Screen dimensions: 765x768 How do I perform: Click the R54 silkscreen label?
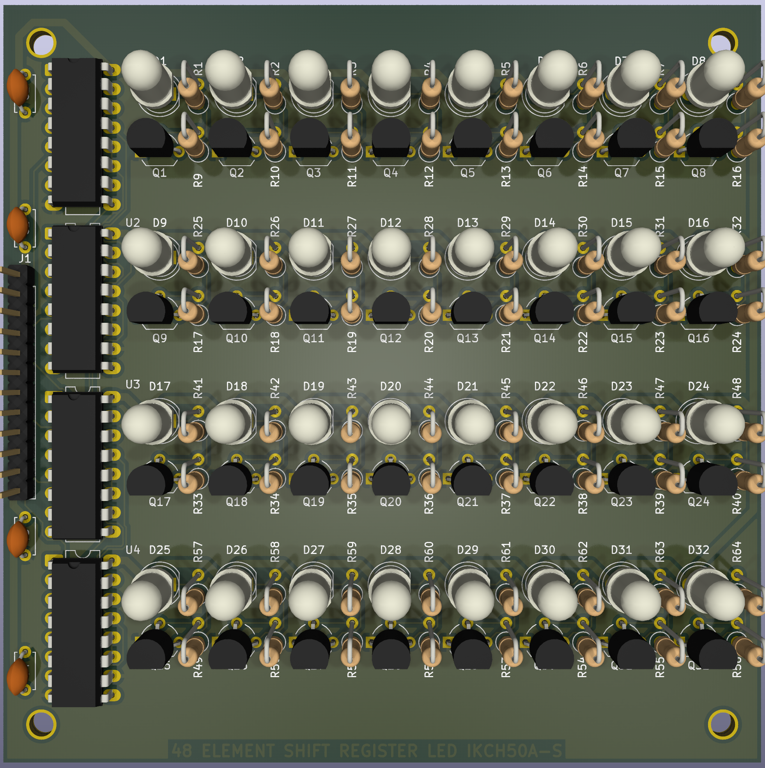pos(582,667)
